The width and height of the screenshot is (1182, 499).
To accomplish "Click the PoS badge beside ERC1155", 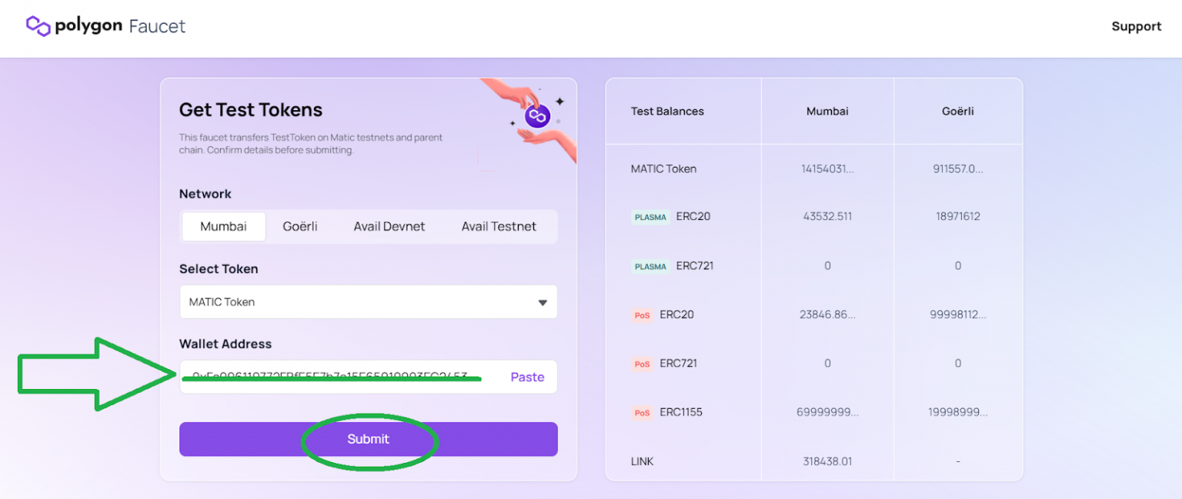I will coord(642,412).
